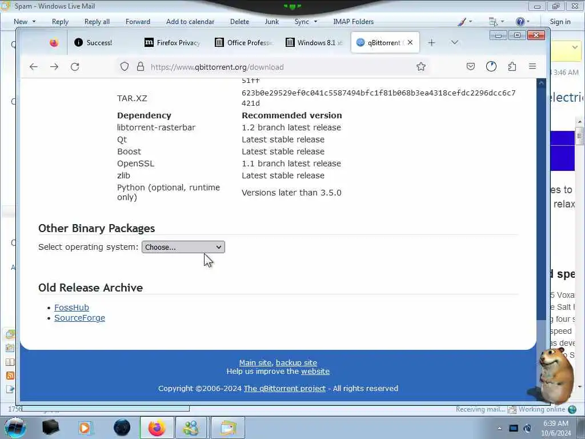Go back in Firefox history

pyautogui.click(x=34, y=67)
